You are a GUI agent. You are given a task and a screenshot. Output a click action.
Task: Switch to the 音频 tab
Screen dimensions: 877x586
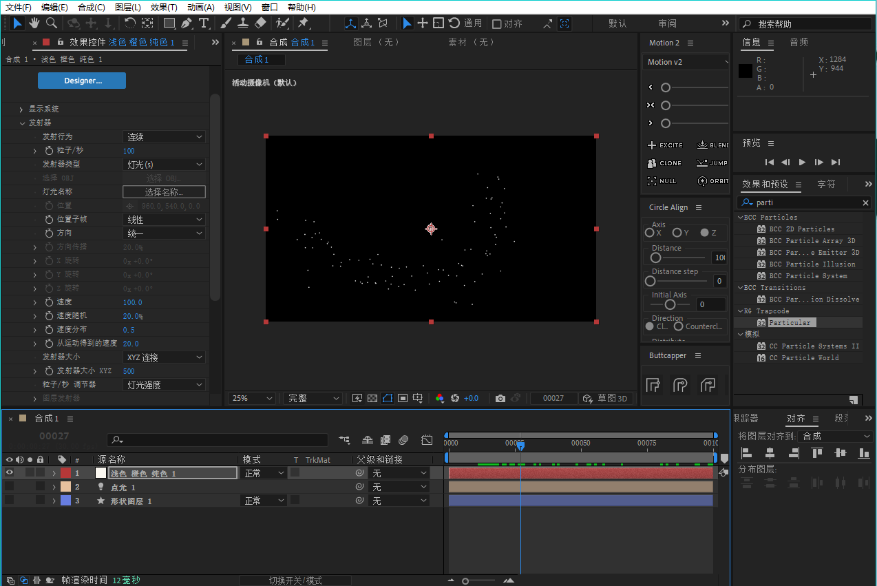[x=799, y=42]
